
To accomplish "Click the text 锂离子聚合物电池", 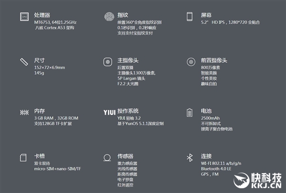I will 217,129.
